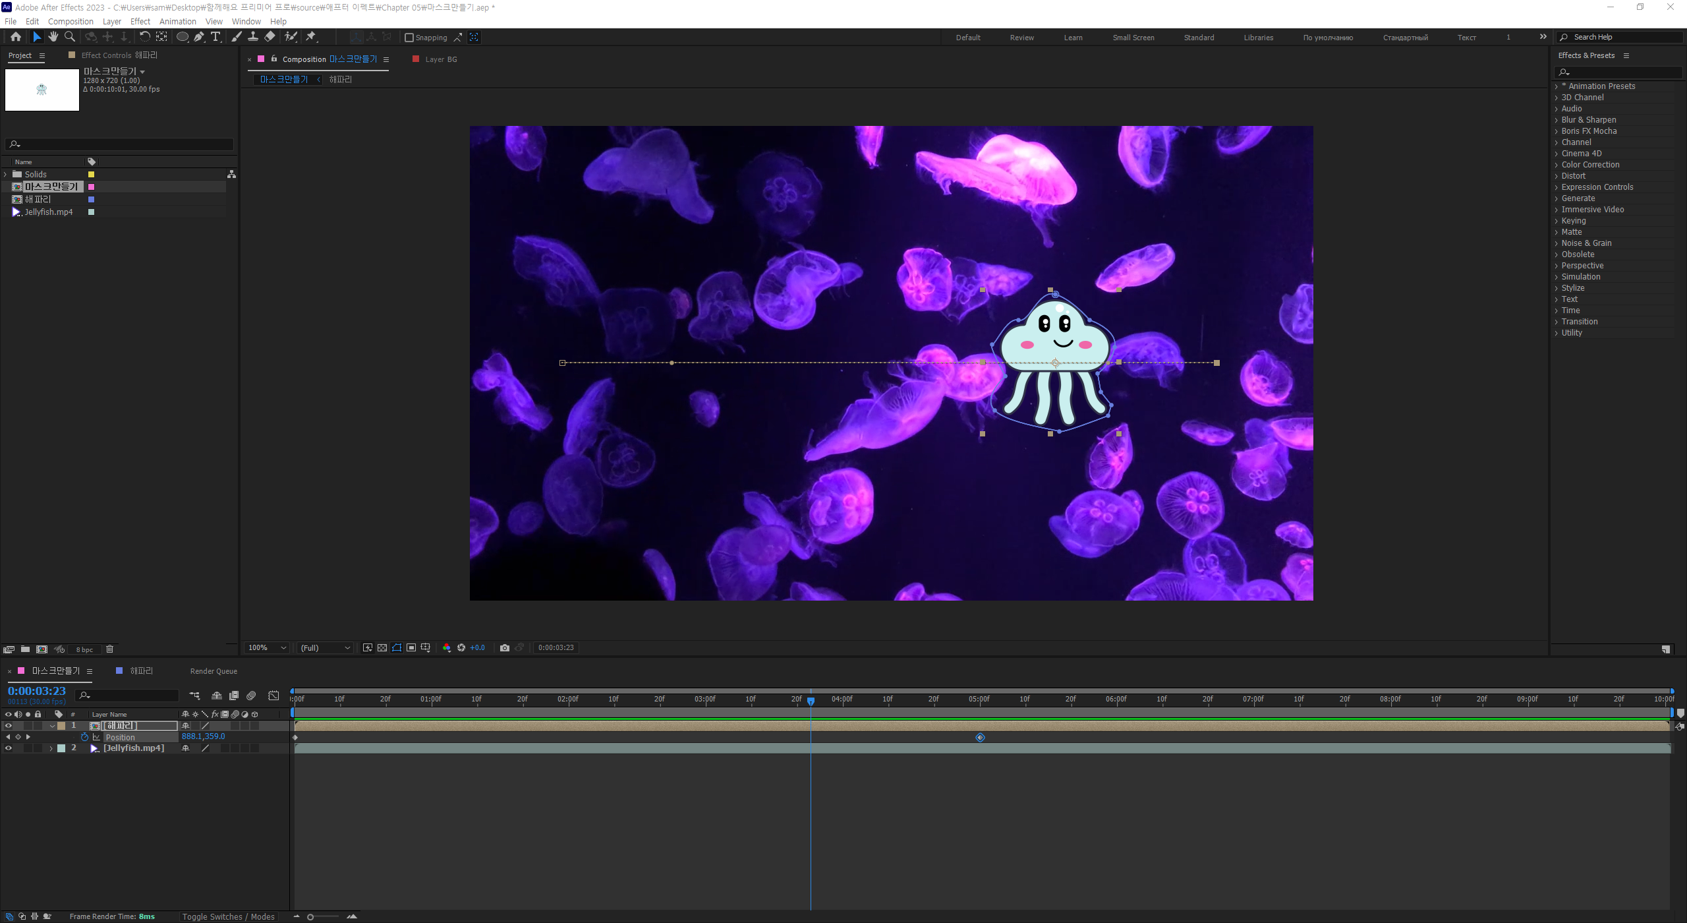Screen dimensions: 1687x923
Task: Expand the Jellyfish.mp4 layer properties
Action: click(x=51, y=748)
